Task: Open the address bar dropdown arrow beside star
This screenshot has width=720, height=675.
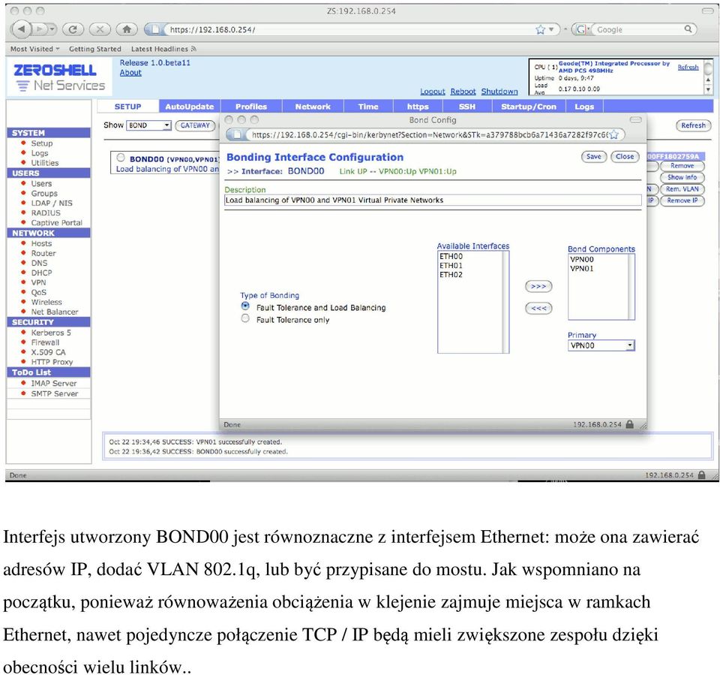Action: [x=551, y=29]
